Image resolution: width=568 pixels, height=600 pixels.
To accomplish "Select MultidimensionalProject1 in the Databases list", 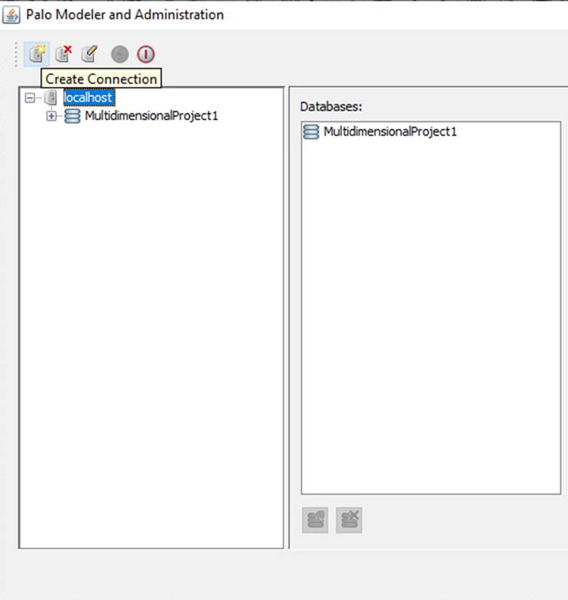I will click(x=390, y=132).
